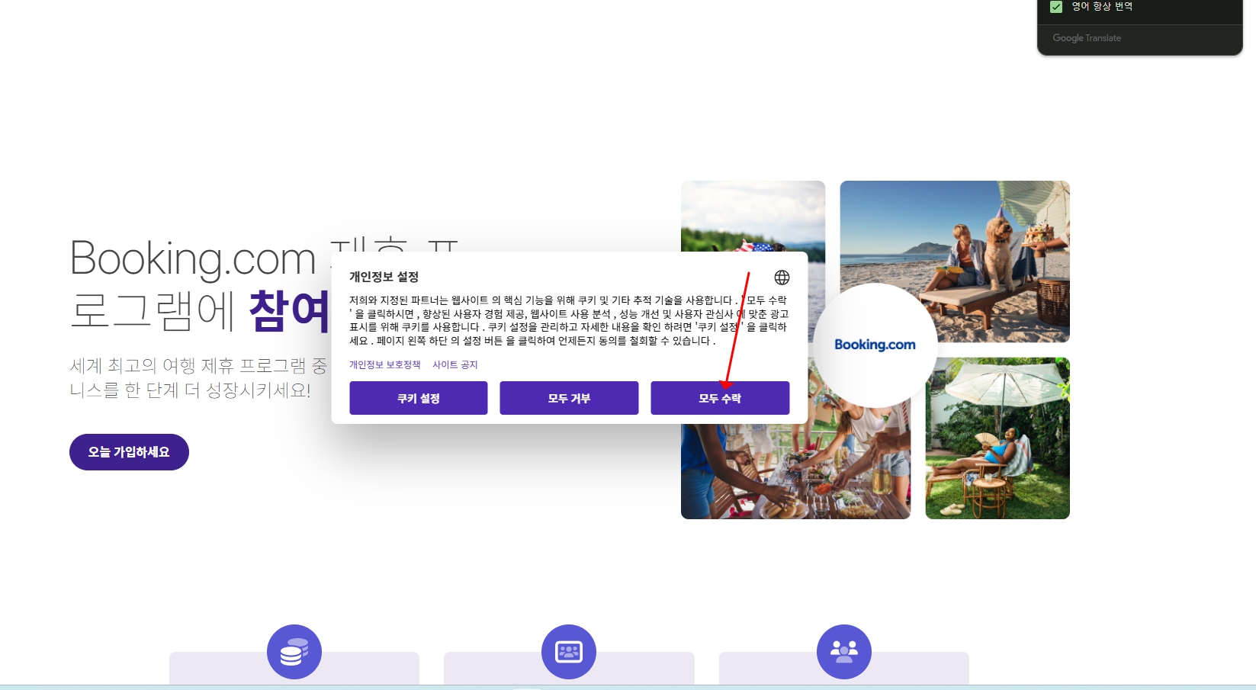Click the 개인정보 설정 dialog heading
Screen dimensions: 1256x690
[x=384, y=277]
